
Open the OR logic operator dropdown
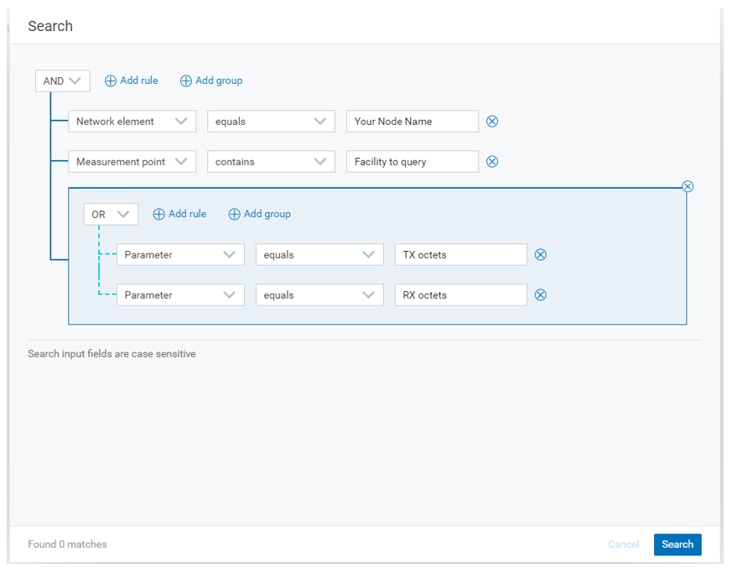coord(111,214)
